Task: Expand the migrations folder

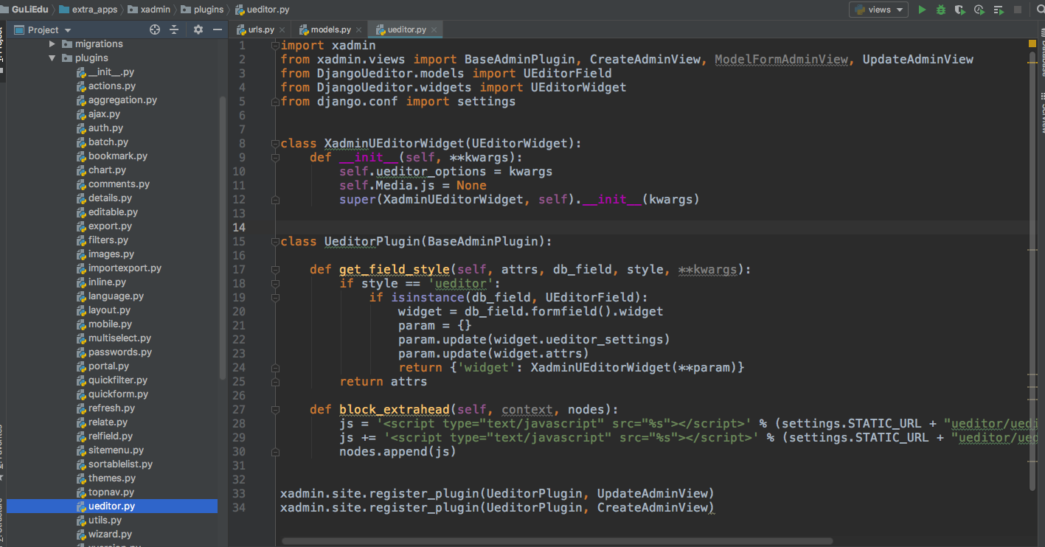Action: click(x=52, y=44)
